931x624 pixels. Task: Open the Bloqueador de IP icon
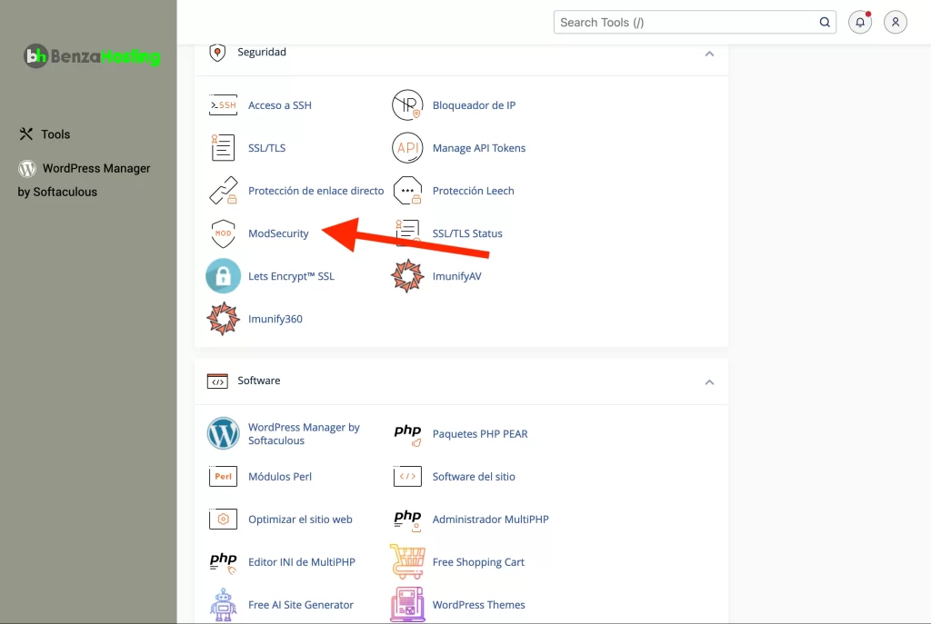click(407, 105)
